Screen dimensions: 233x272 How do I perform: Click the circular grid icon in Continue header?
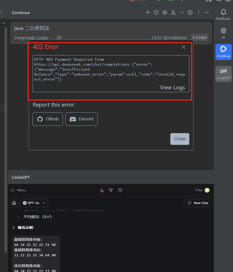click(190, 13)
